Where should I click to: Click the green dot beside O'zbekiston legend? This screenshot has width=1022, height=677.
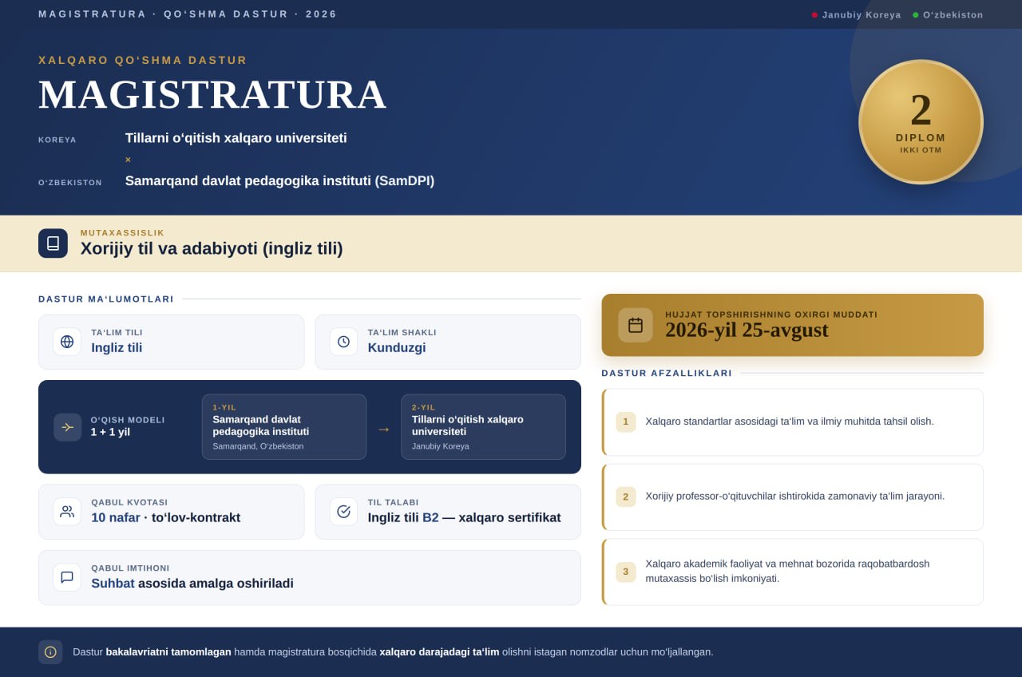915,15
